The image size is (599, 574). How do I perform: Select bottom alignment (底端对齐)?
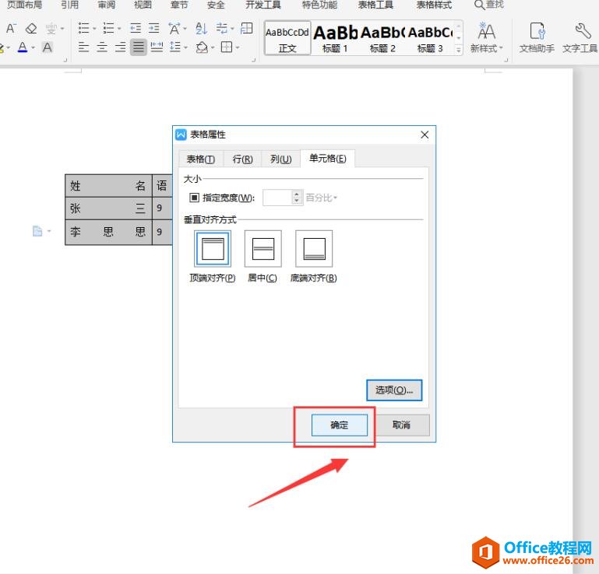[x=314, y=249]
